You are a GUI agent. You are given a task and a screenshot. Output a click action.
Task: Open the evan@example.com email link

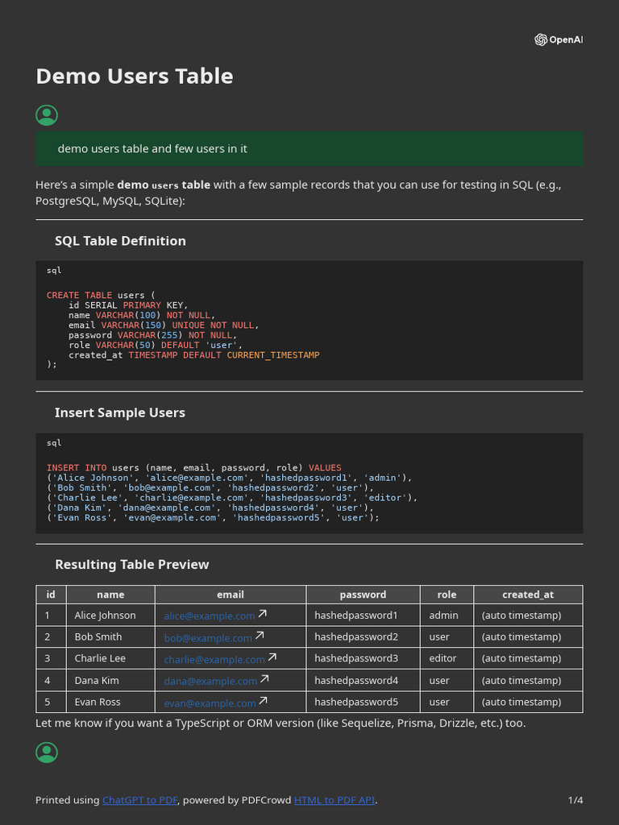pos(210,703)
